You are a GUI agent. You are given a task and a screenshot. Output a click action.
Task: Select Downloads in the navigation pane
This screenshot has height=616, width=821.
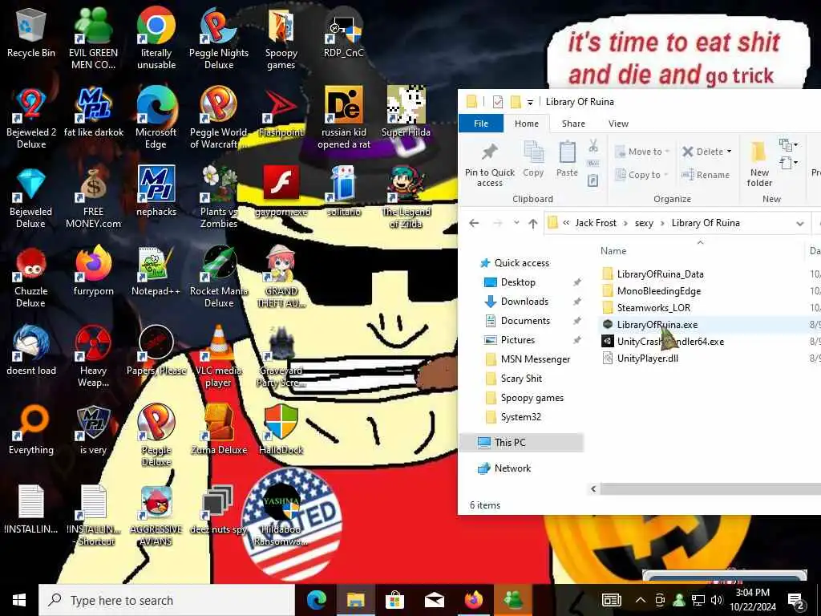(524, 302)
